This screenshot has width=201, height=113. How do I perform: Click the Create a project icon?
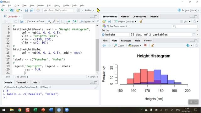click(x=11, y=10)
